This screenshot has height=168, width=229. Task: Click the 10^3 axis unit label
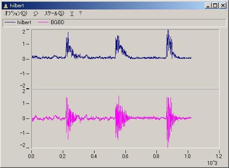pos(212,163)
